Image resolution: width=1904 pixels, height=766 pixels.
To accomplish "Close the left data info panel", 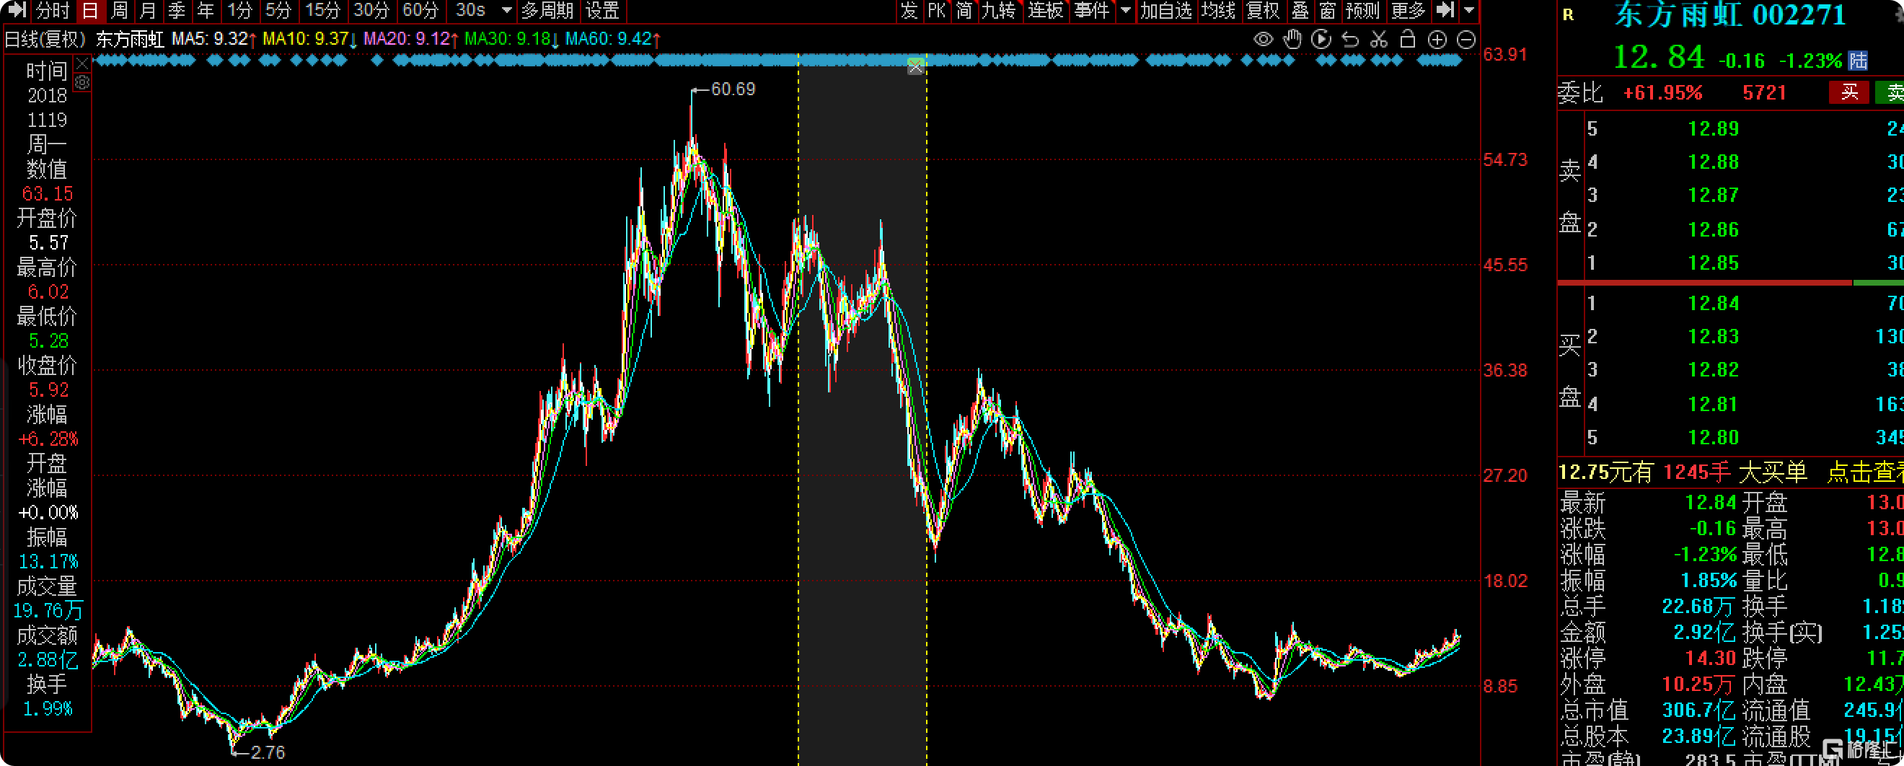I will 83,63.
